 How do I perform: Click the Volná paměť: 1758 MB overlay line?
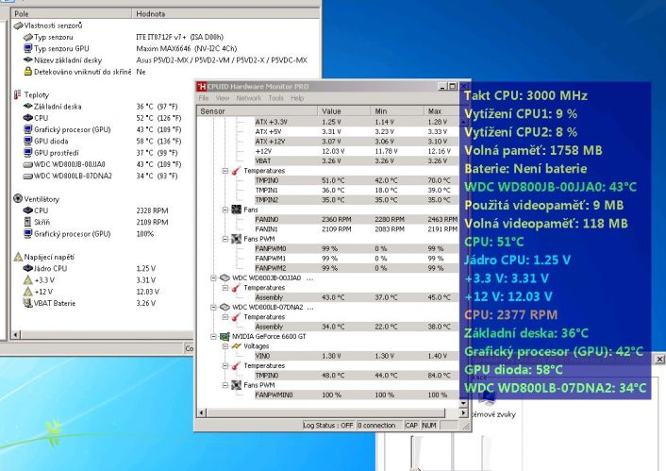coord(533,150)
